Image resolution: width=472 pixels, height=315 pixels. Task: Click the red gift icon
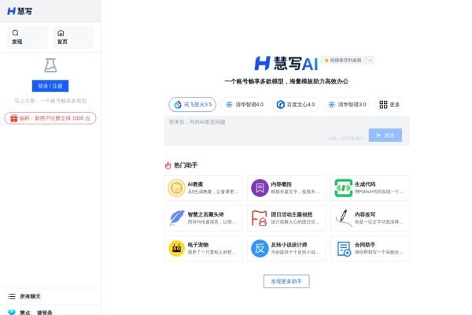tap(14, 118)
